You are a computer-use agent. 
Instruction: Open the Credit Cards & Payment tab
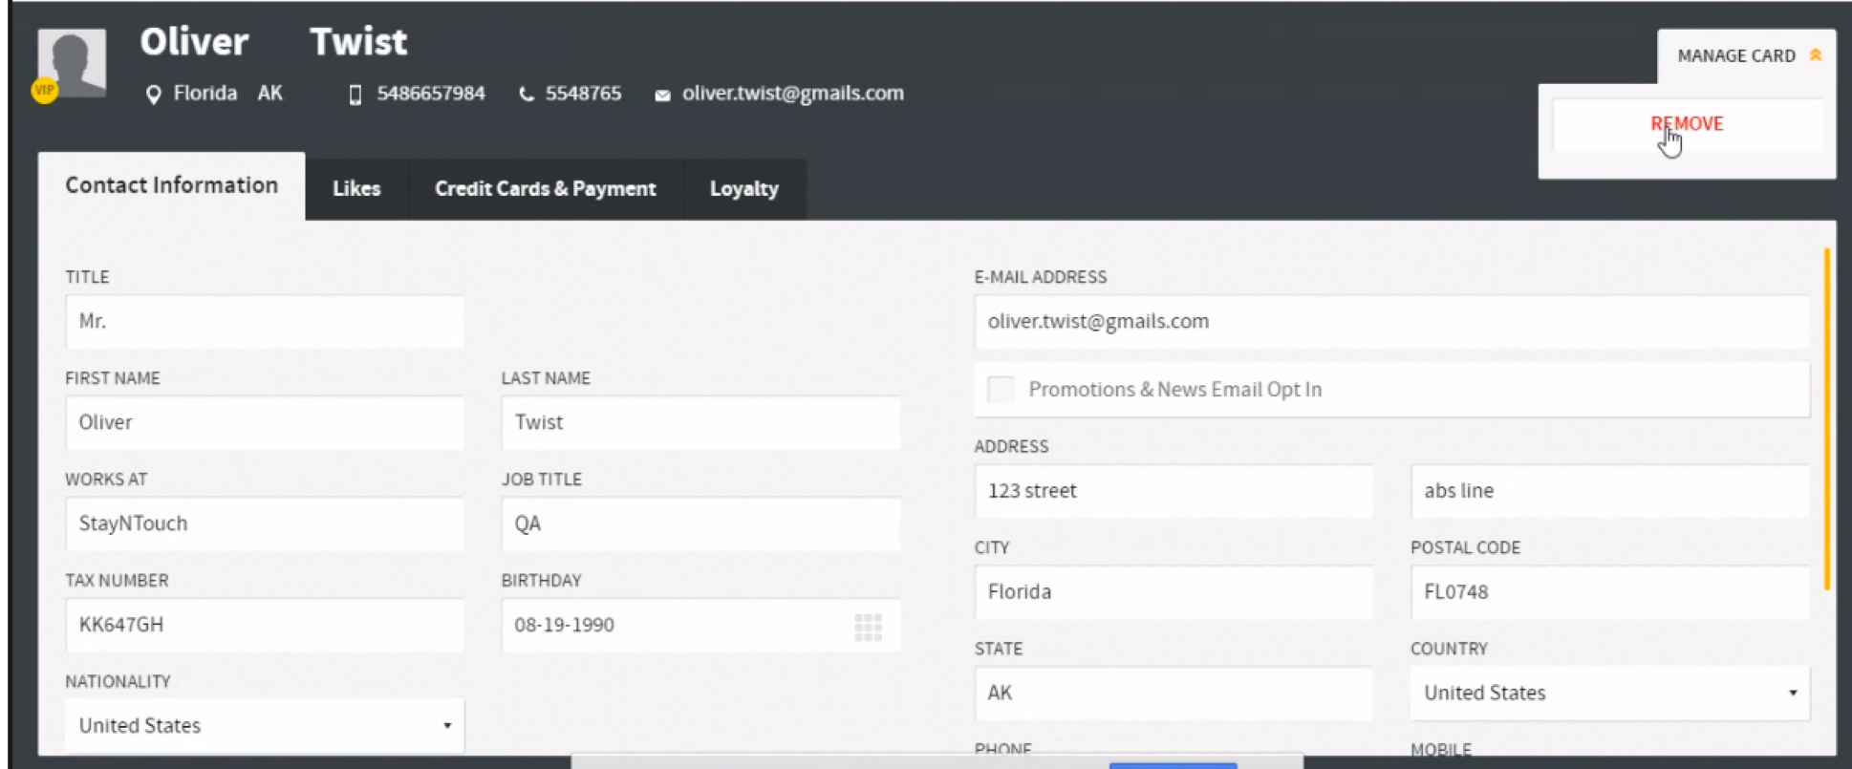pyautogui.click(x=546, y=189)
